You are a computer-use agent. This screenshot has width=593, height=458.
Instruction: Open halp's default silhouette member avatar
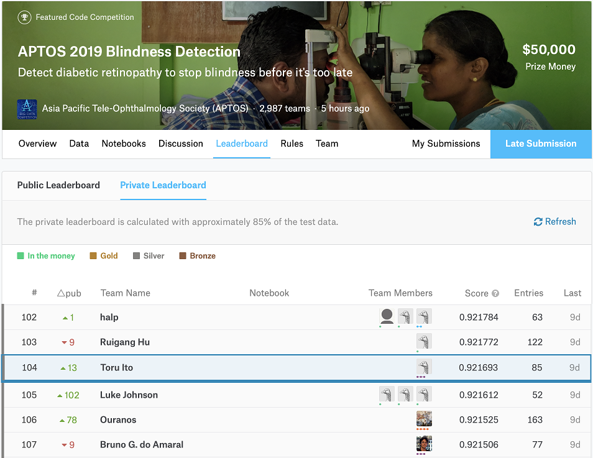point(387,316)
